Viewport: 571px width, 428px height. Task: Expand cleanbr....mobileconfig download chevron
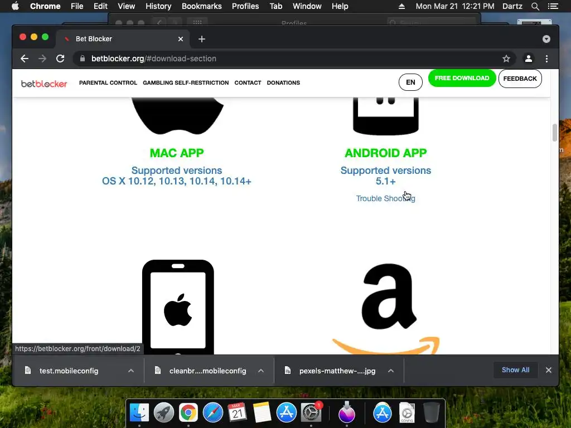[x=261, y=371]
